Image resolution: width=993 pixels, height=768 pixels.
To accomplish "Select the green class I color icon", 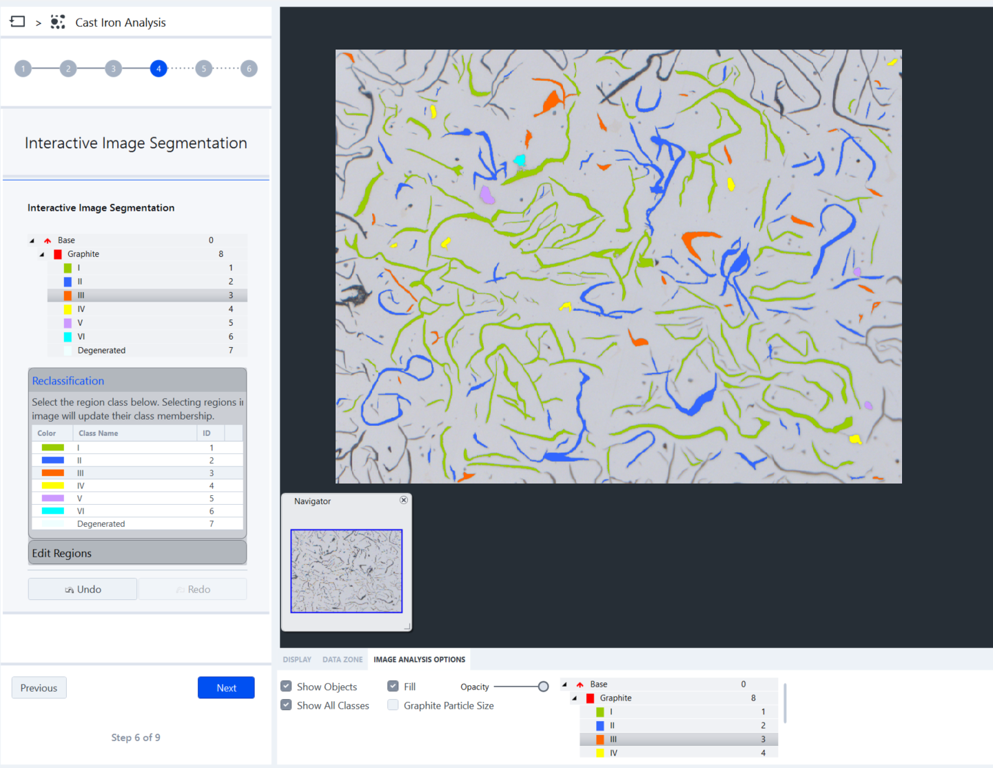I will pos(68,267).
